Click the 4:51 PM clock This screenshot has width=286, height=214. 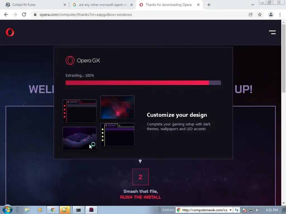272,210
